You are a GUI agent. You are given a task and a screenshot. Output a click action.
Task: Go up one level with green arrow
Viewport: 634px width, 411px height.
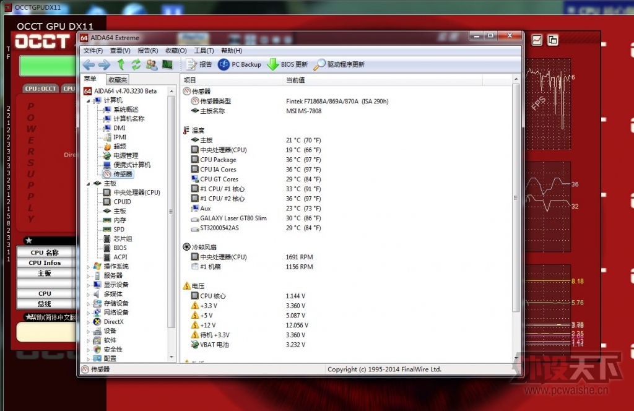coord(121,64)
